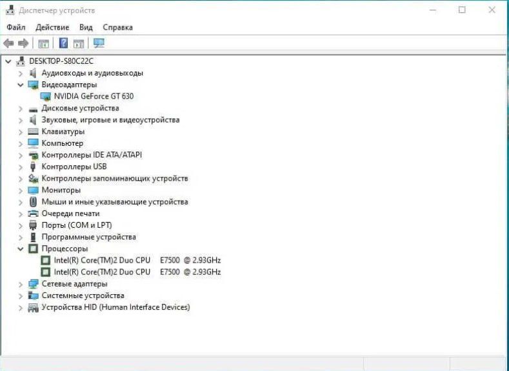The image size is (509, 371).
Task: Click the Back arrow toolbar button
Action: (8, 43)
